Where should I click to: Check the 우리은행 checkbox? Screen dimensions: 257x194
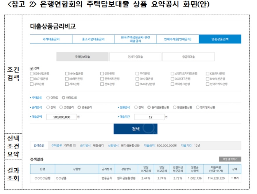(137, 74)
